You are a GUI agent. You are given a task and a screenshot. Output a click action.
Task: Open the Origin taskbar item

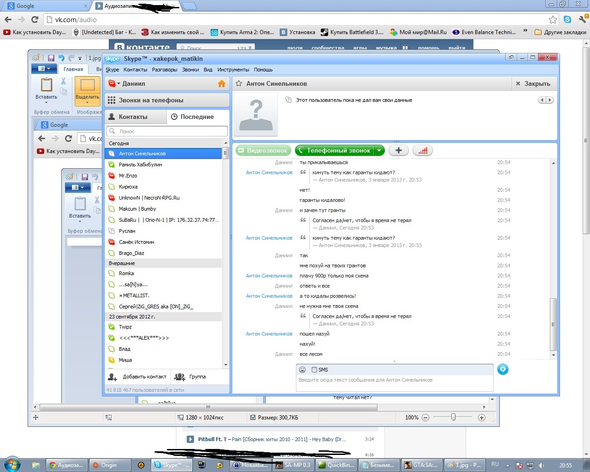pyautogui.click(x=111, y=465)
